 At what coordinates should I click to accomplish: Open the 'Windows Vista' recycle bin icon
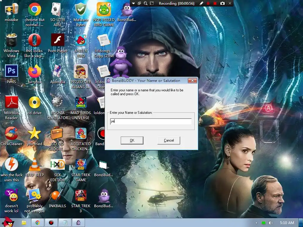tap(12, 46)
